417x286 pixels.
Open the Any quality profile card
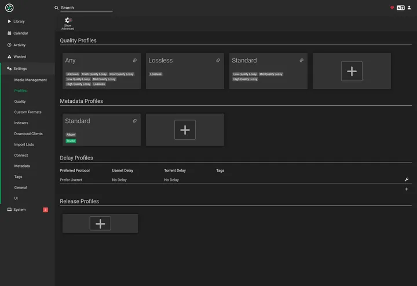[101, 71]
